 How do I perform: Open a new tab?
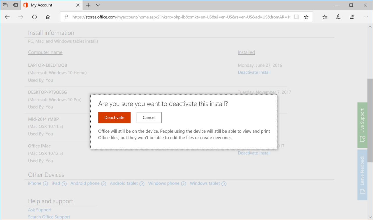coord(88,5)
